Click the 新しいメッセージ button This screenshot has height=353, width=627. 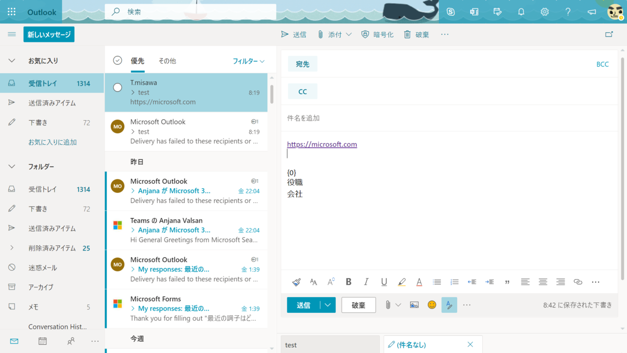pyautogui.click(x=49, y=35)
